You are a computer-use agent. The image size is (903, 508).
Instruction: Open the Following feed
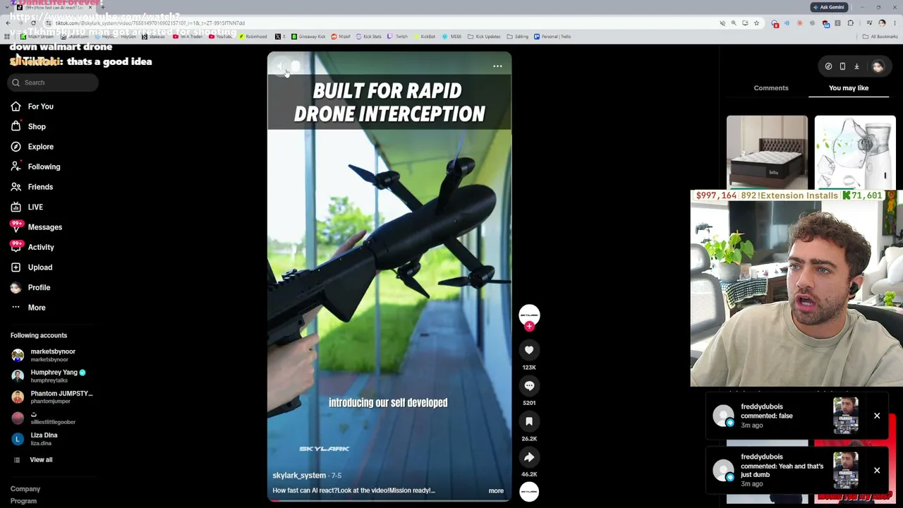[44, 167]
